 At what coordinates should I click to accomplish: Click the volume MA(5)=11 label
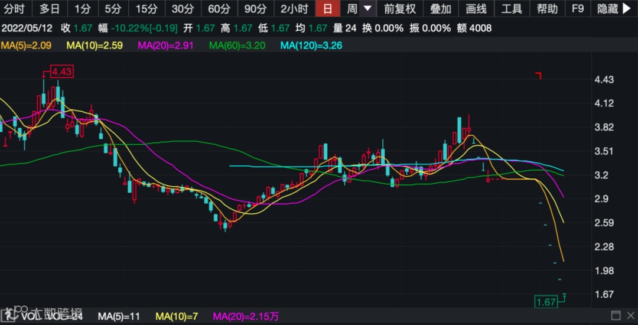119,316
